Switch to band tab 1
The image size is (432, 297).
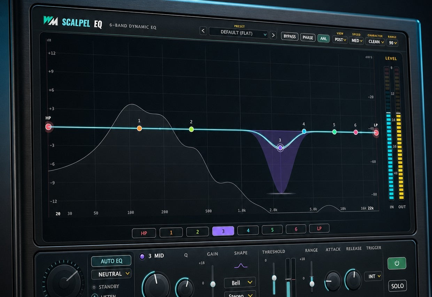171,232
